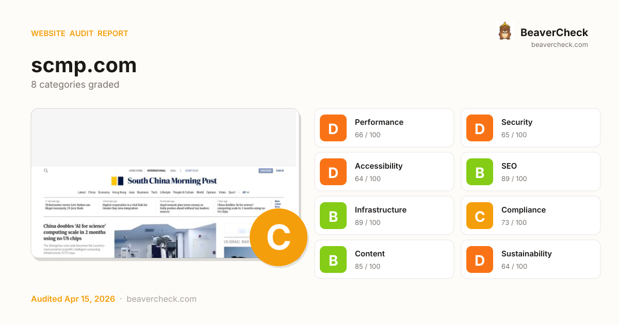The image size is (619, 325).
Task: Select the Infrastructure B grade badge
Action: tap(333, 216)
